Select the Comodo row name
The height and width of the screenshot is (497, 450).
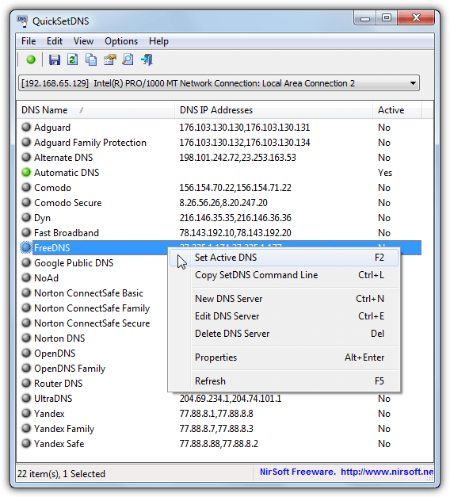tap(52, 188)
